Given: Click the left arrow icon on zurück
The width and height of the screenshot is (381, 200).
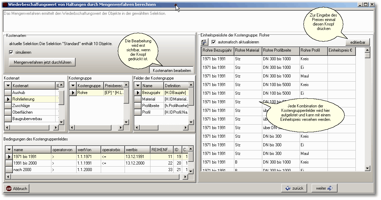Looking at the screenshot, I should point(288,188).
